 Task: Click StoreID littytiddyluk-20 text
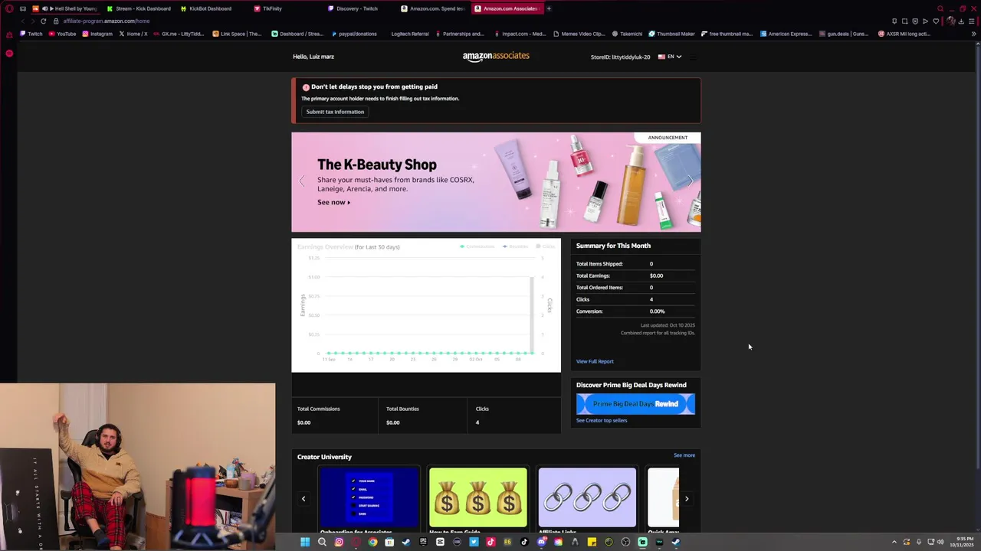tap(620, 57)
